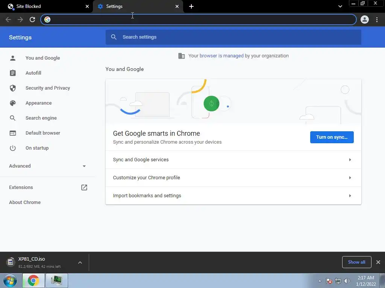Click the 'browser is managed' link
Image resolution: width=385 pixels, height=288 pixels.
tap(221, 56)
